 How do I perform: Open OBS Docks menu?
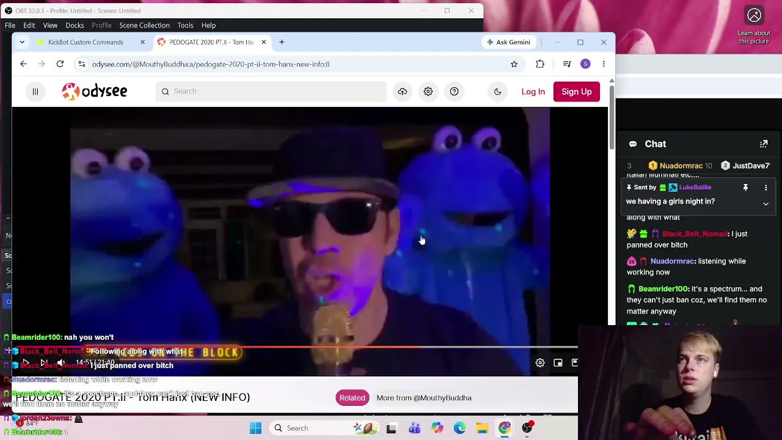pos(75,25)
